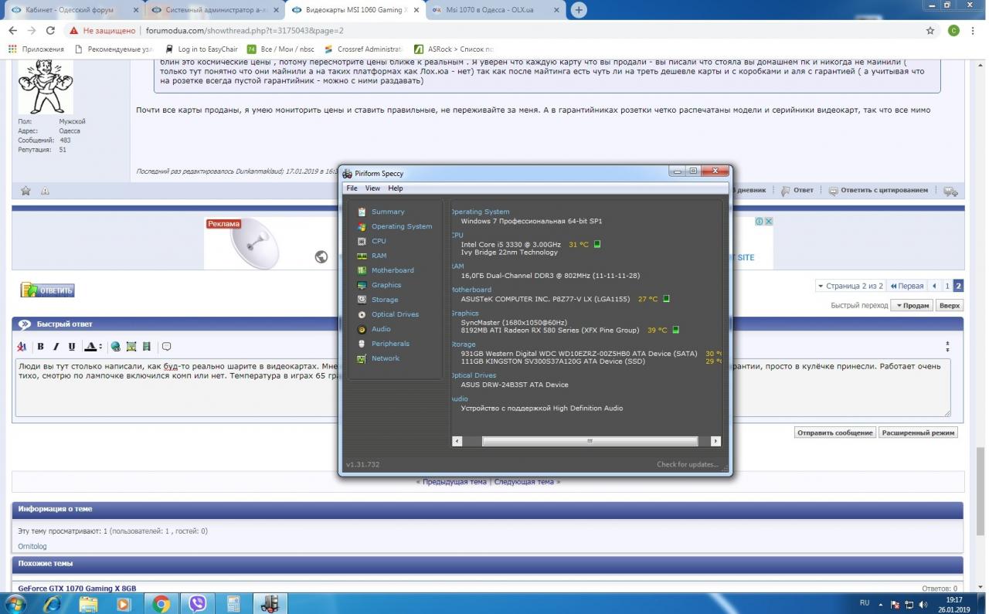
Task: Open the File menu in Speccy
Action: 352,188
